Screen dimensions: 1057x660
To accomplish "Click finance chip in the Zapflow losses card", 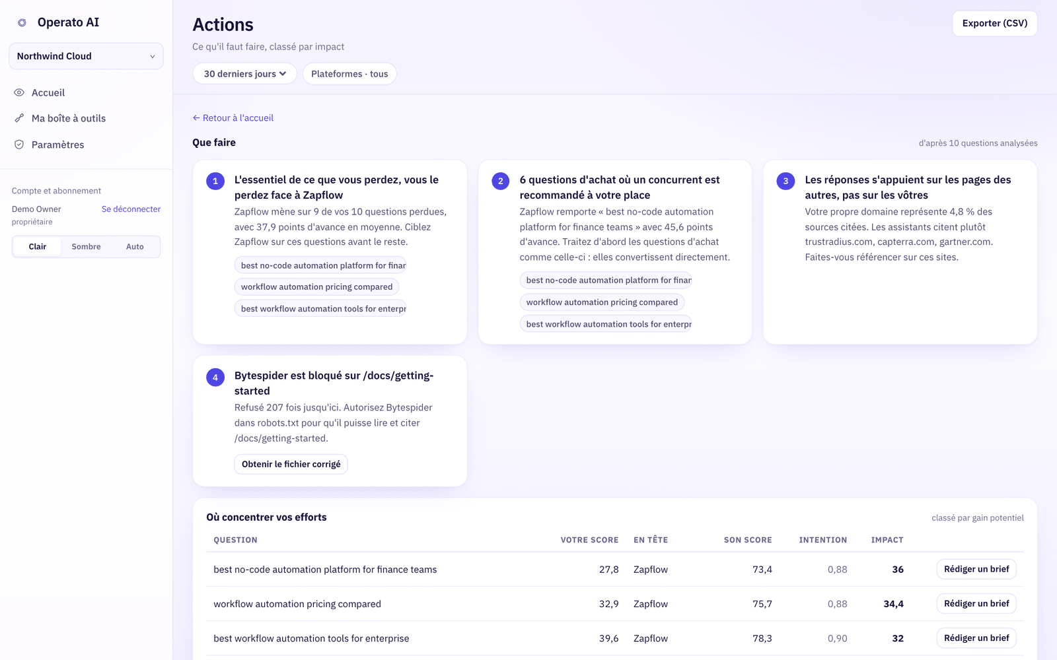I will pyautogui.click(x=320, y=265).
